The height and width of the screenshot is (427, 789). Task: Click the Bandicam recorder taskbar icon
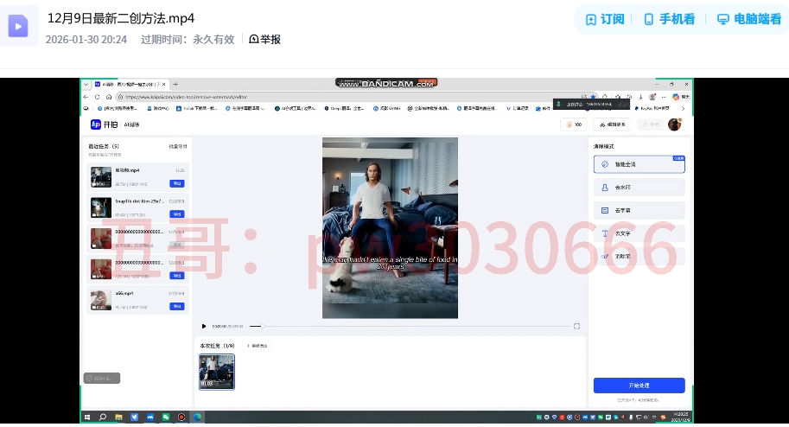(181, 417)
